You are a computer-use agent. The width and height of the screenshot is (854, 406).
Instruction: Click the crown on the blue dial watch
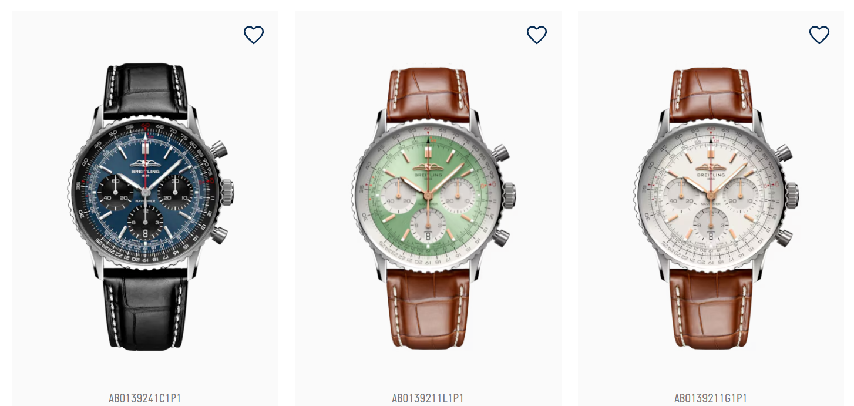pyautogui.click(x=227, y=192)
